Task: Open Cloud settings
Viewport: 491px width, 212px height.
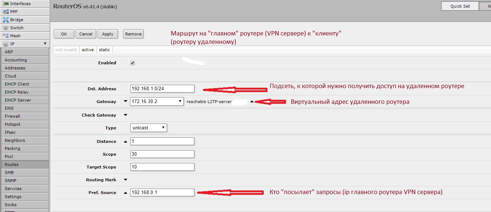Action: 25,76
